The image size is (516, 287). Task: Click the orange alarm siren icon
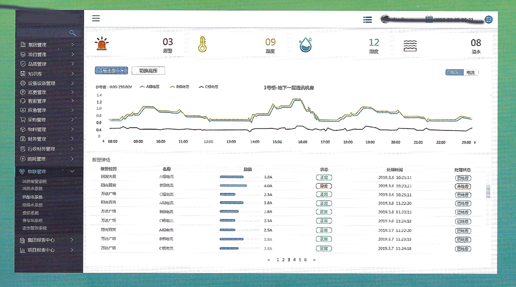102,44
